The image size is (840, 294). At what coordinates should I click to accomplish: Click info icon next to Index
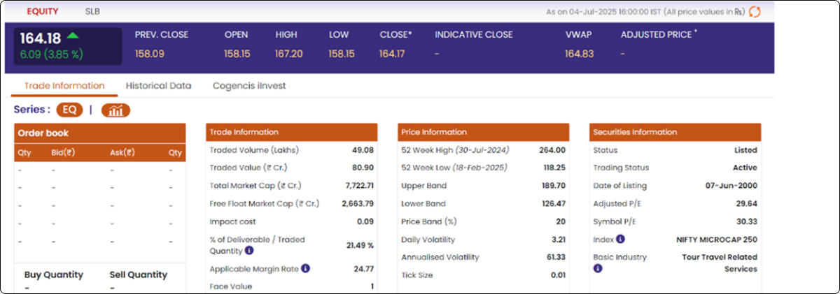click(620, 239)
